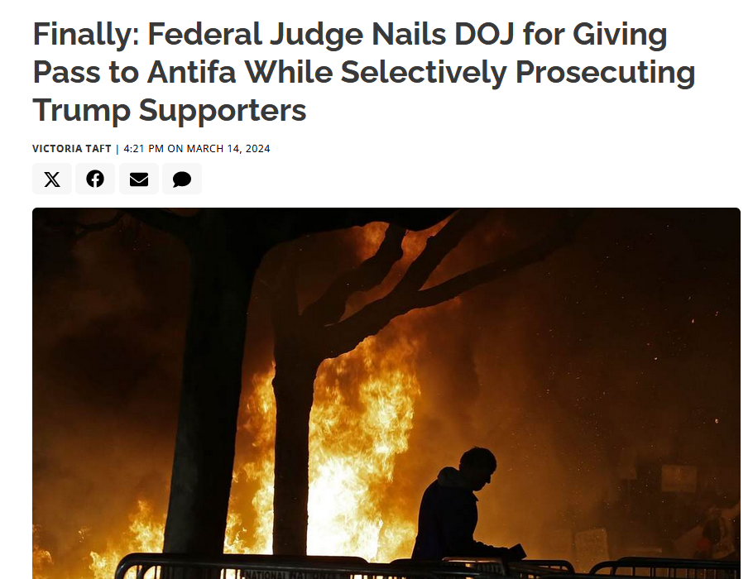Click the March 14, 2024 timestamp
This screenshot has height=579, width=753.
228,149
